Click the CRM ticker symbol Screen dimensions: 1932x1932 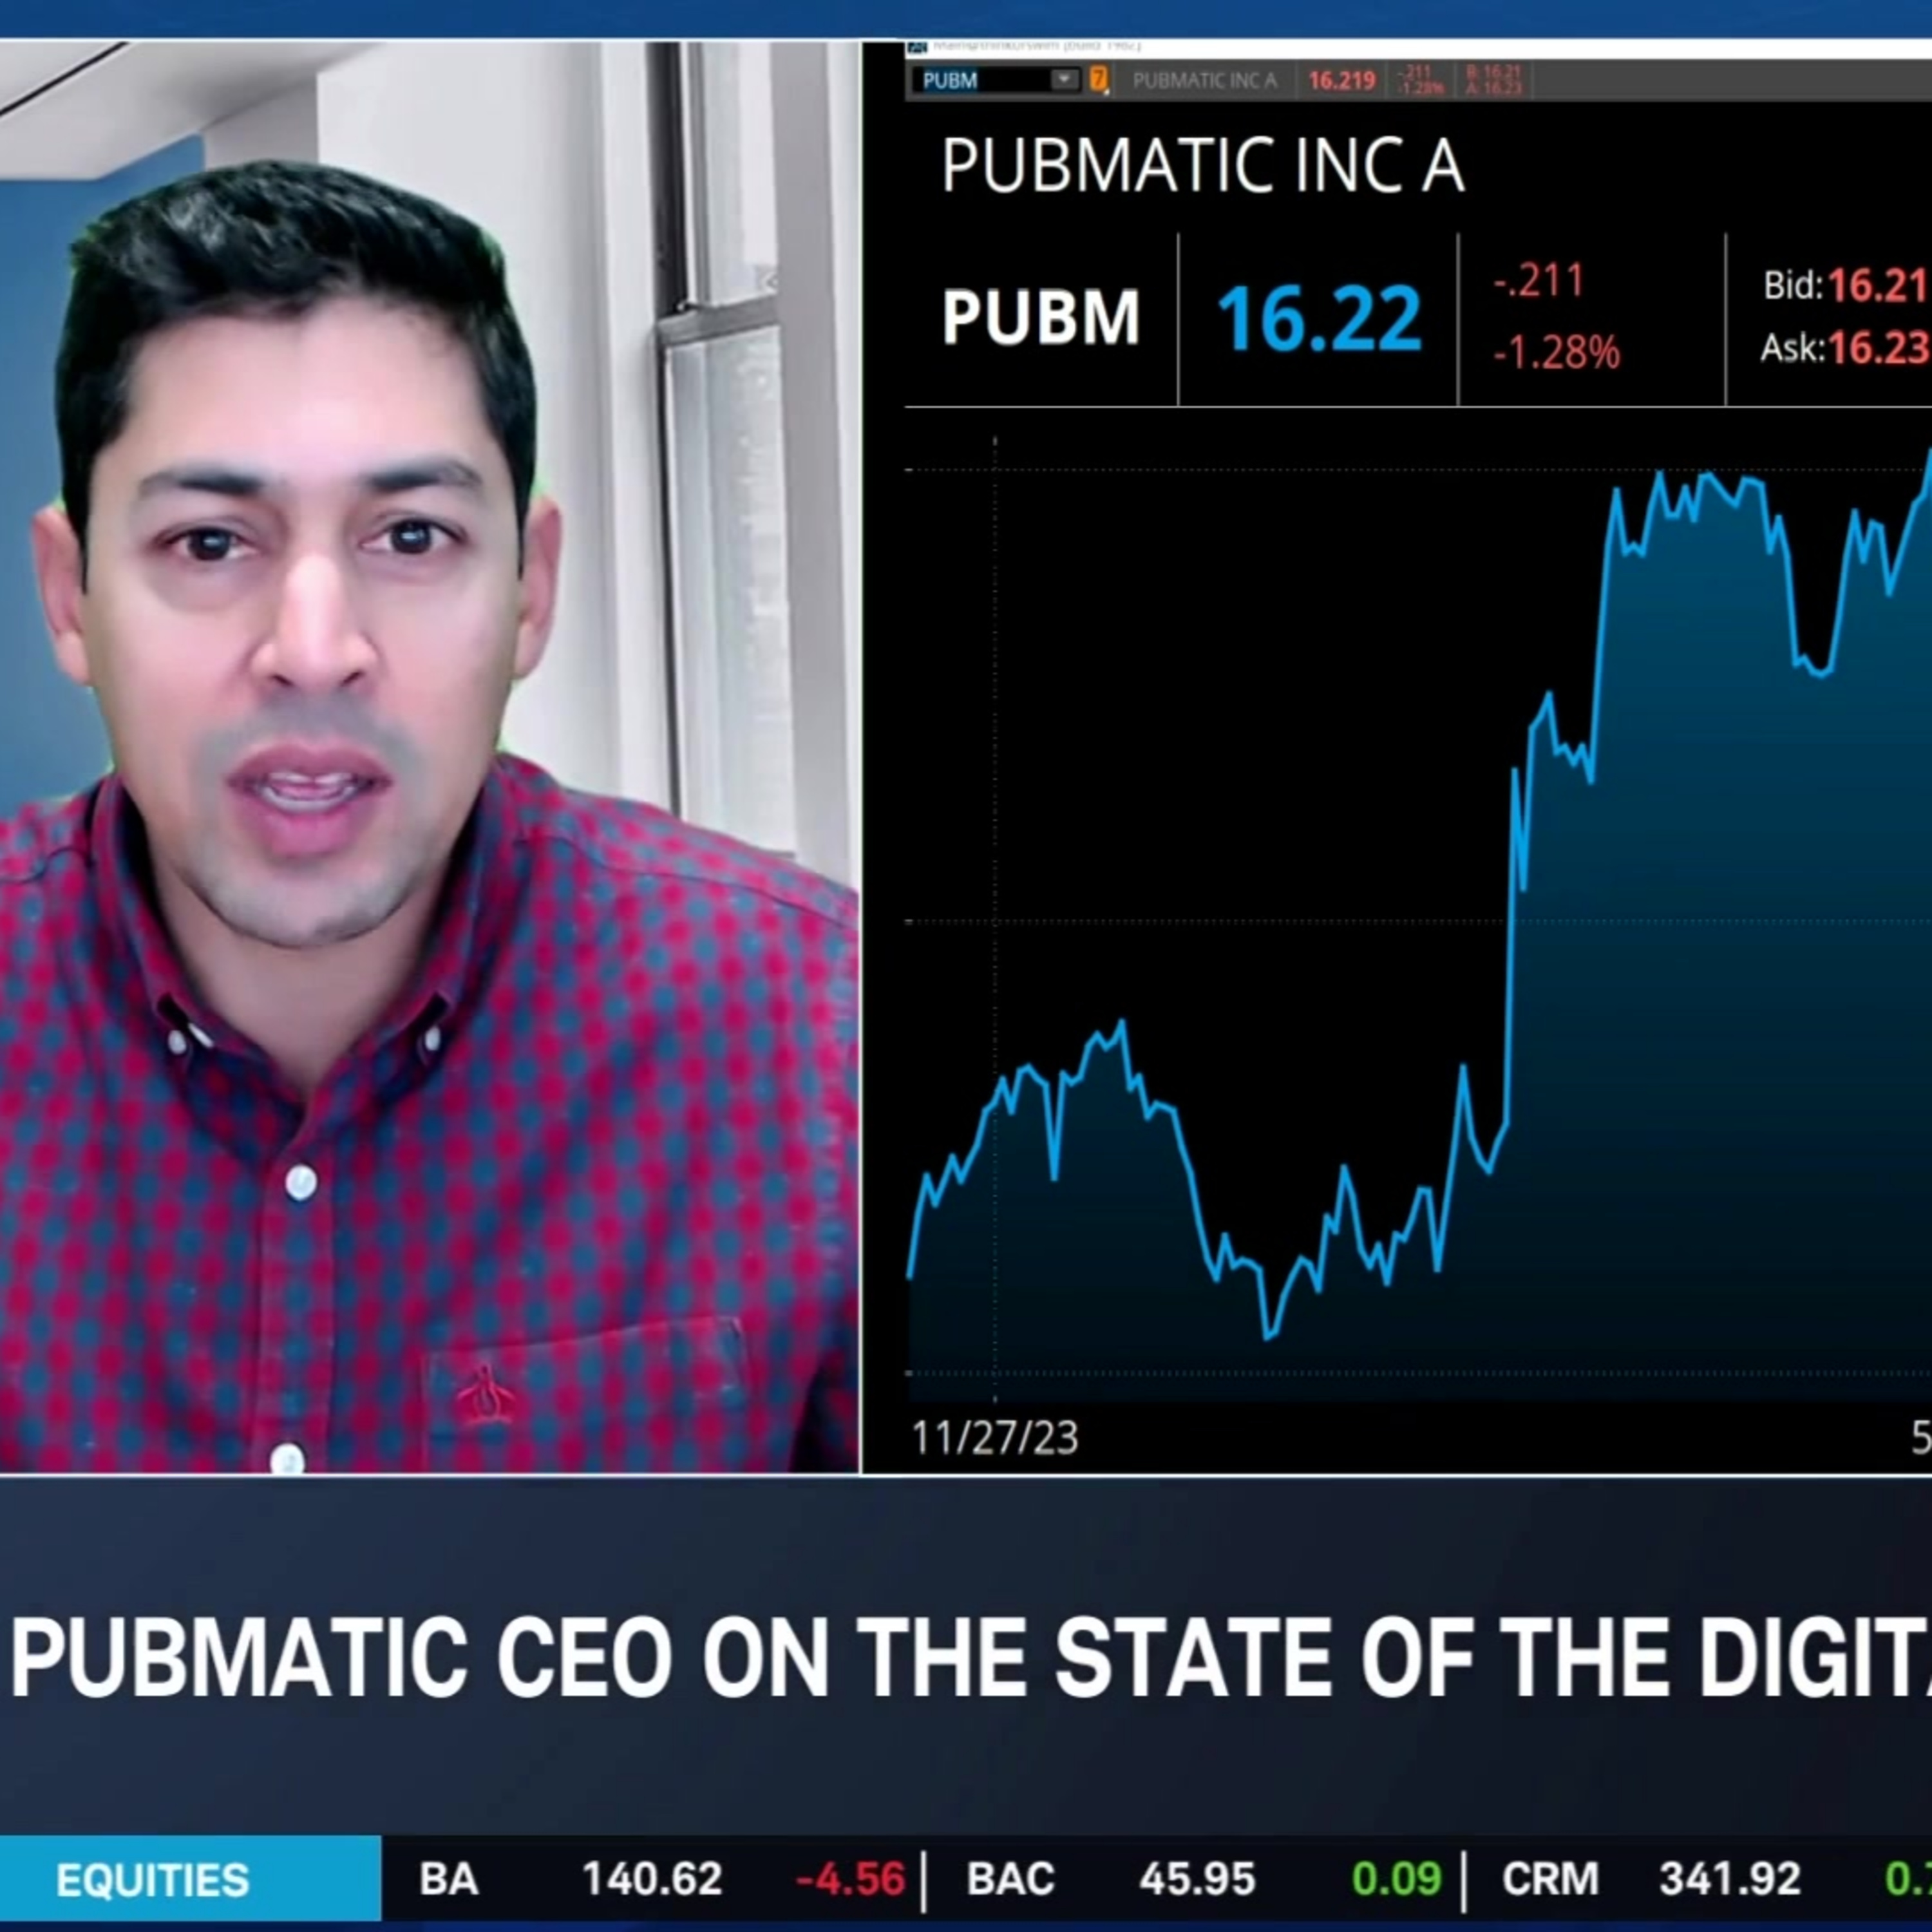[x=1550, y=1880]
